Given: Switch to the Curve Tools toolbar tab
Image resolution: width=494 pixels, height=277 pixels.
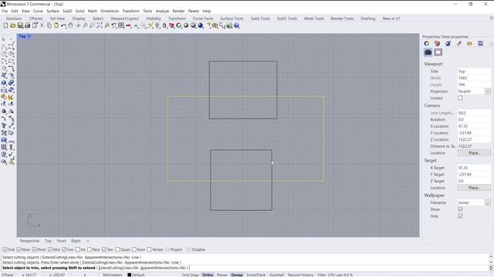Looking at the screenshot, I should click(203, 18).
